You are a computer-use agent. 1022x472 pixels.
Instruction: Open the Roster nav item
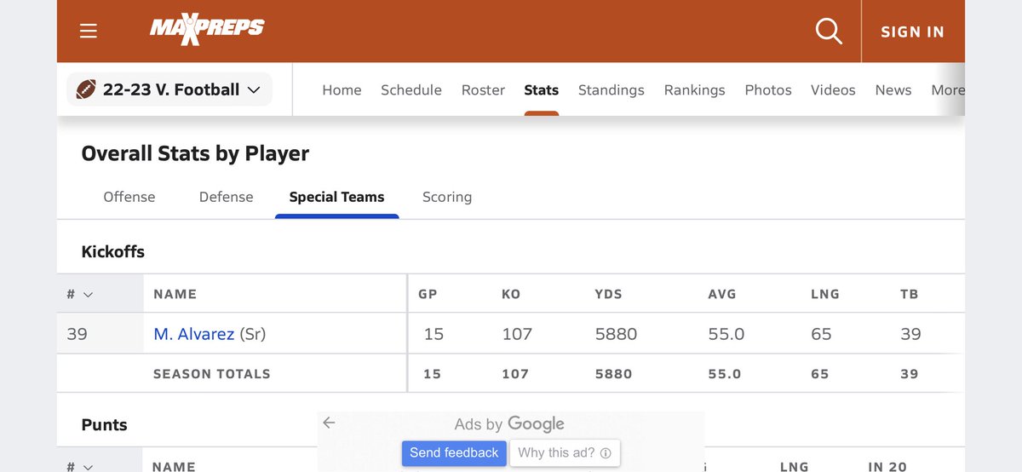[x=483, y=89]
